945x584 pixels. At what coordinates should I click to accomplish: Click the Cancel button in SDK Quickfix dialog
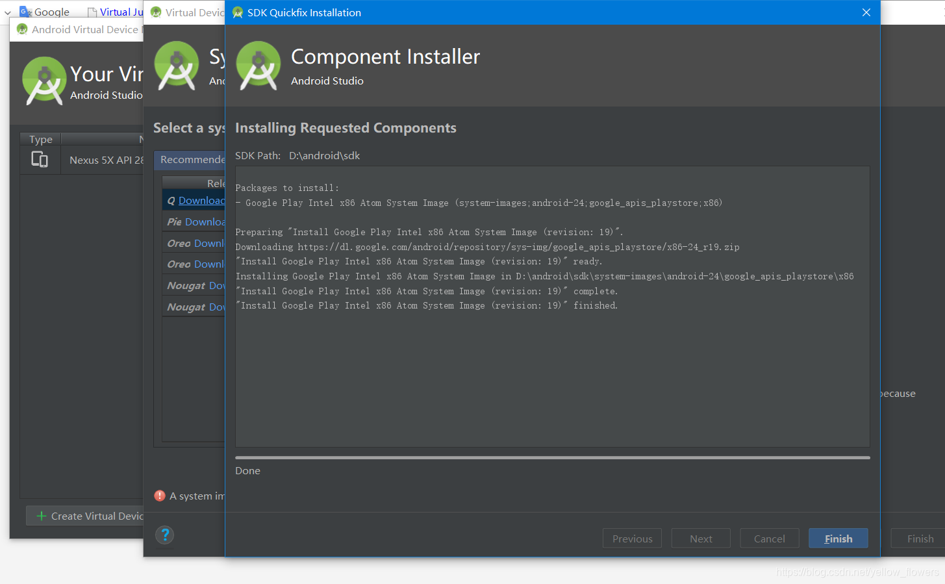click(x=769, y=539)
